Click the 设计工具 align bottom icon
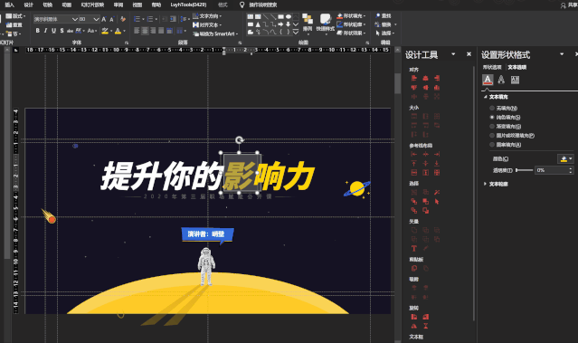Image resolution: width=578 pixels, height=343 pixels. pyautogui.click(x=437, y=88)
